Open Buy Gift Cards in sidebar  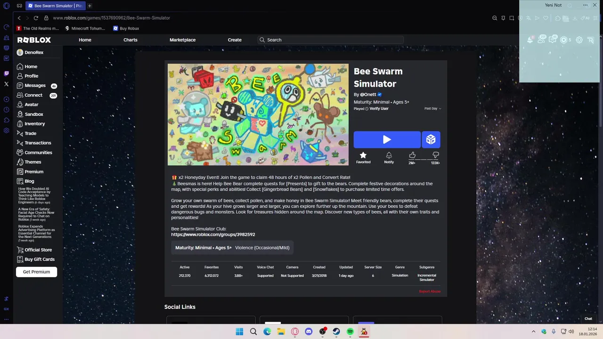pyautogui.click(x=36, y=259)
